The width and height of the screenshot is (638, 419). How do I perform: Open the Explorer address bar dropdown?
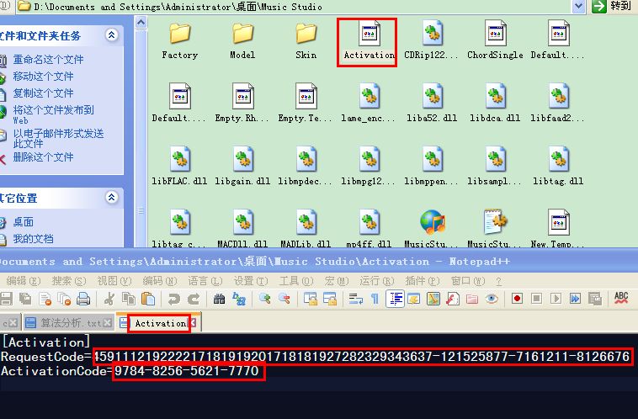point(578,6)
